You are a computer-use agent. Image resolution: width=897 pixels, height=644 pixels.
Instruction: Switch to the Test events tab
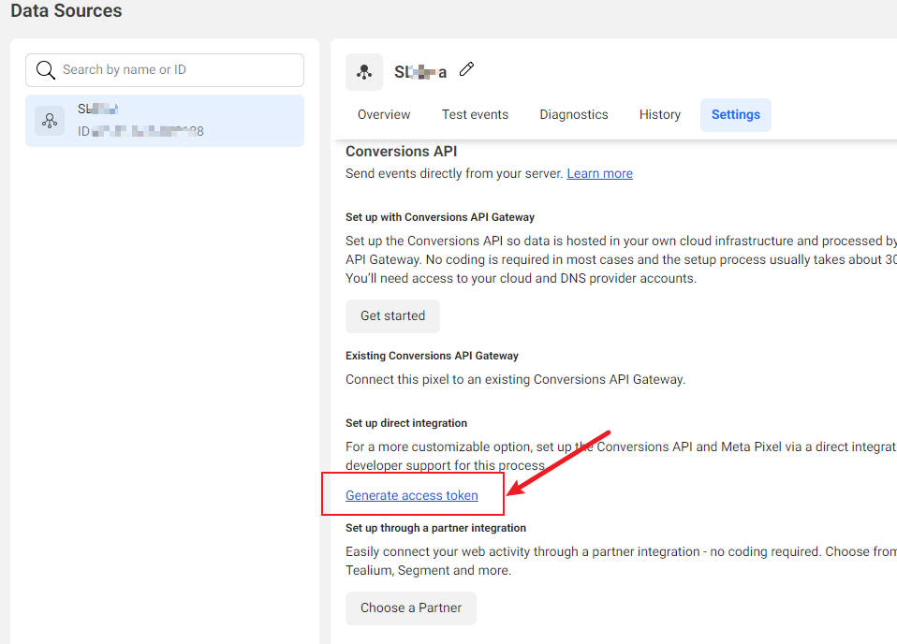(x=475, y=115)
